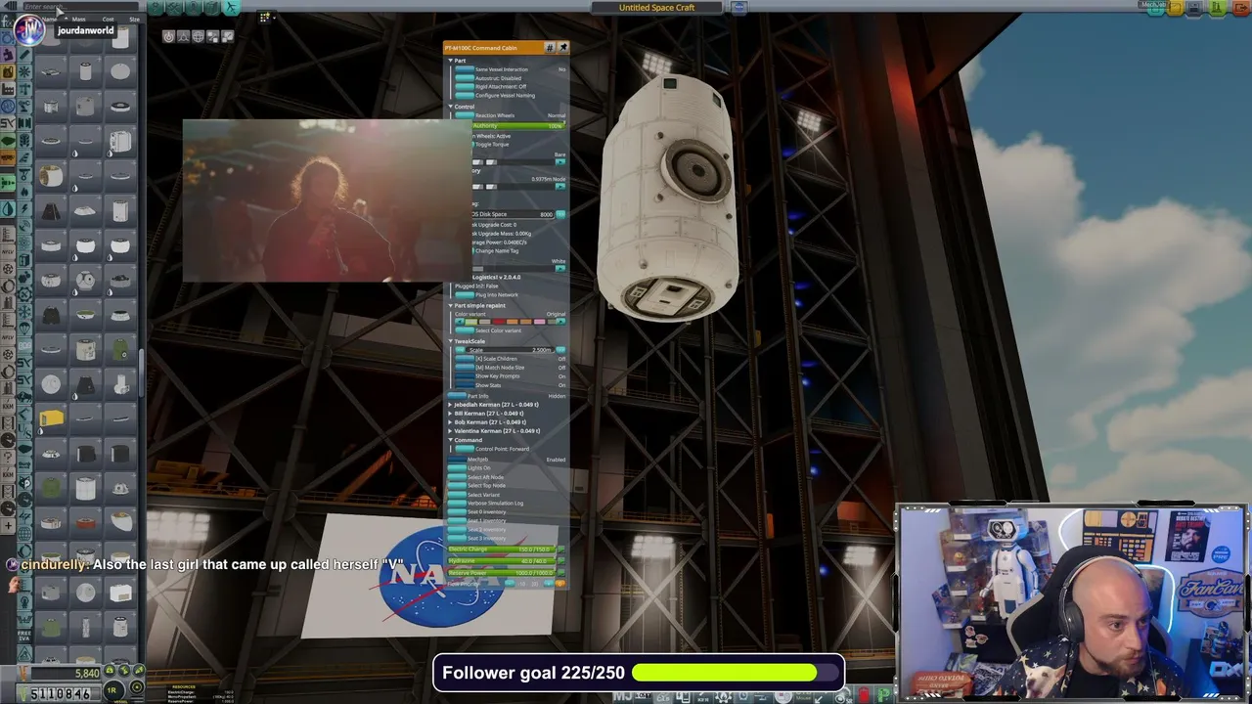The image size is (1252, 704).
Task: Click the hash-number button in the Command Cabin panel header
Action: tap(551, 47)
